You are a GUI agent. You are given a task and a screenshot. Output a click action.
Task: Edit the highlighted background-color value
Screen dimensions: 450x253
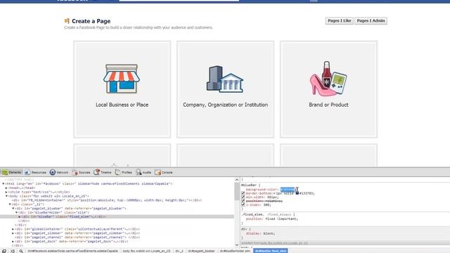pyautogui.click(x=288, y=189)
